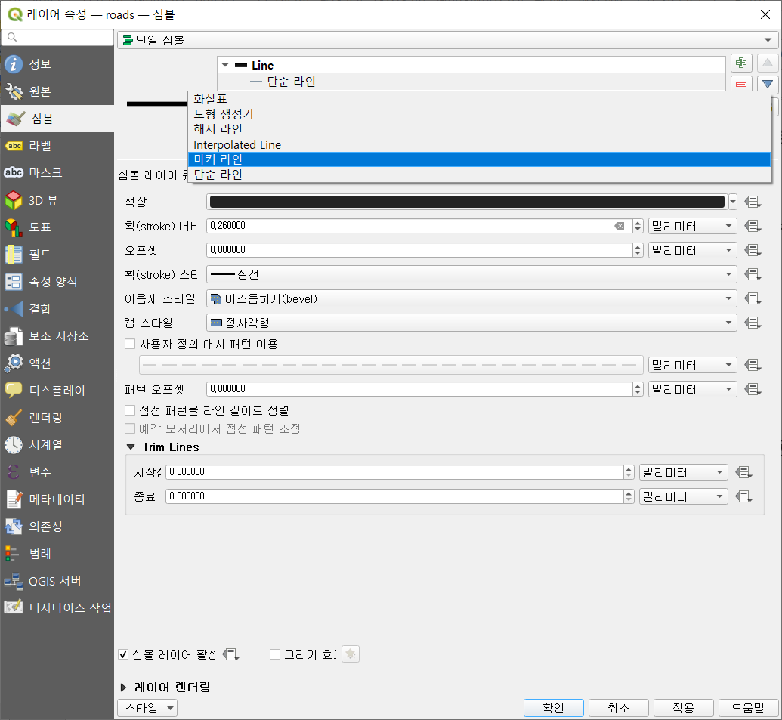Click the search box above the sidebar

pos(57,37)
